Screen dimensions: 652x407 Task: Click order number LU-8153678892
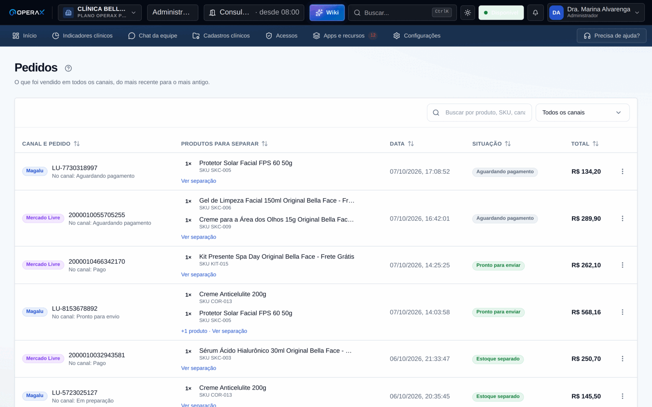pos(75,309)
